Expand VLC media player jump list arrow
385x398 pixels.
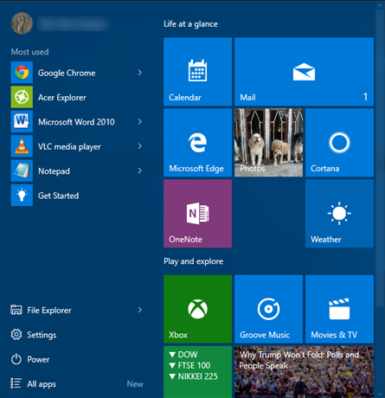(140, 146)
